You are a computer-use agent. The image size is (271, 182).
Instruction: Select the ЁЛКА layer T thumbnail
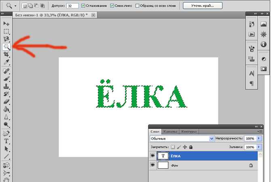point(163,156)
